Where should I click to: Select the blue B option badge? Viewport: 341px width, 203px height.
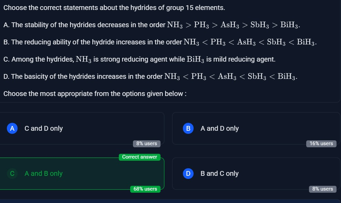click(188, 128)
